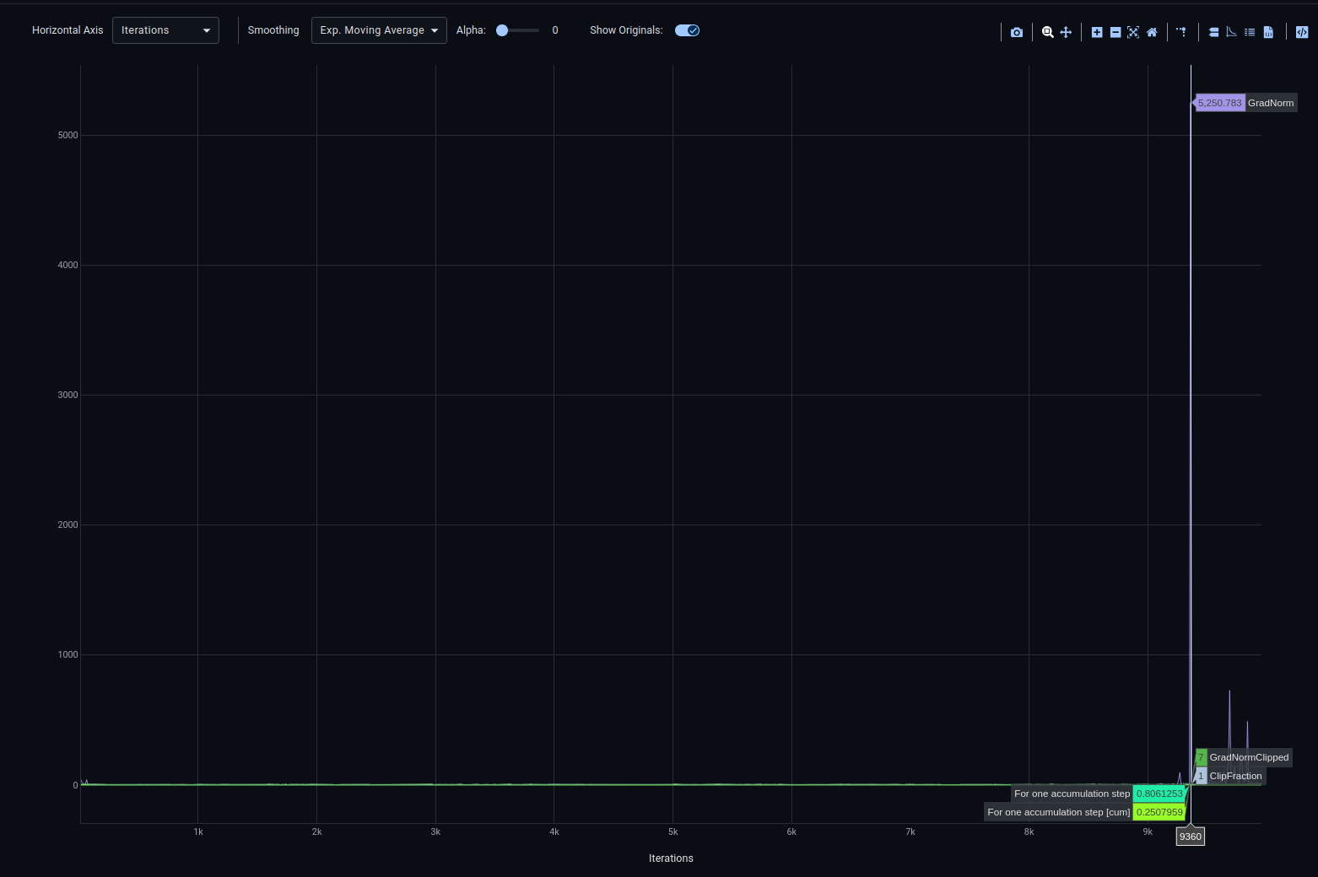Download chart data as JSON file

pos(1268,32)
